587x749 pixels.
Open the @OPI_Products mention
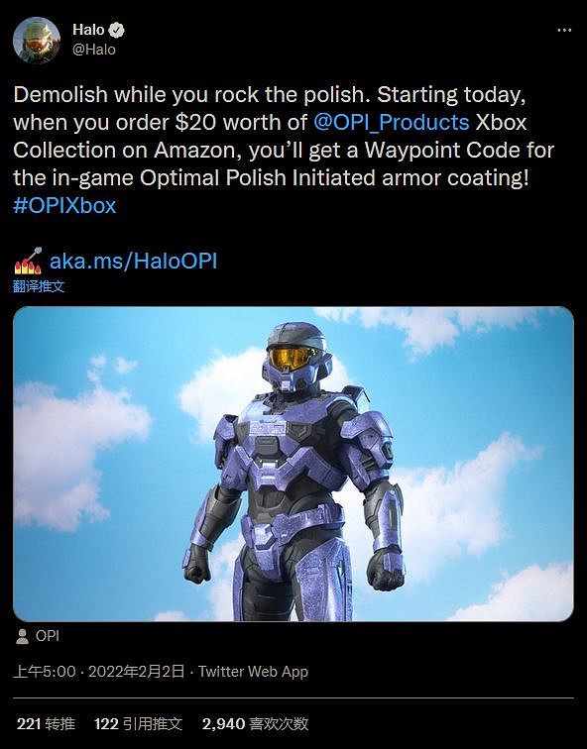pyautogui.click(x=392, y=122)
